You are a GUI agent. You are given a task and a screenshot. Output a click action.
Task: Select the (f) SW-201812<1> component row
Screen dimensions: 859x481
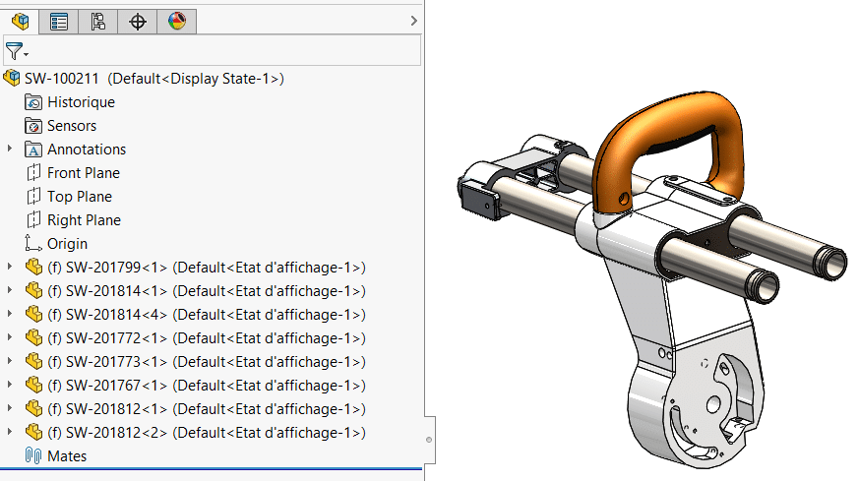207,408
